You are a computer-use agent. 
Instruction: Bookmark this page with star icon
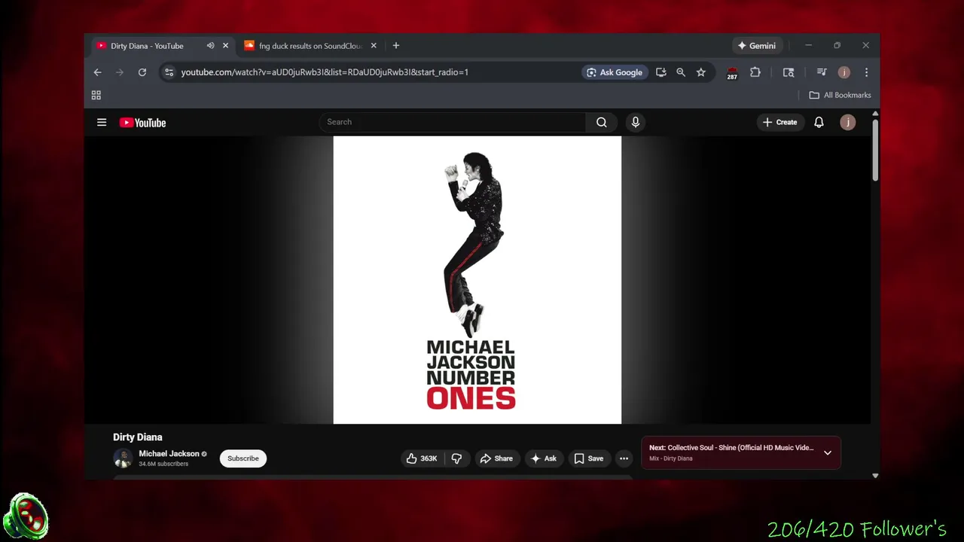point(701,72)
